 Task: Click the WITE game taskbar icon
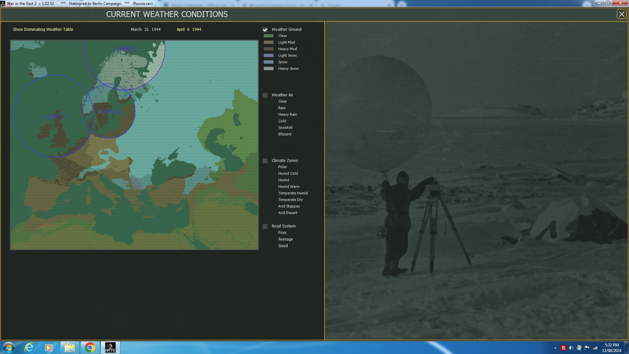(110, 347)
